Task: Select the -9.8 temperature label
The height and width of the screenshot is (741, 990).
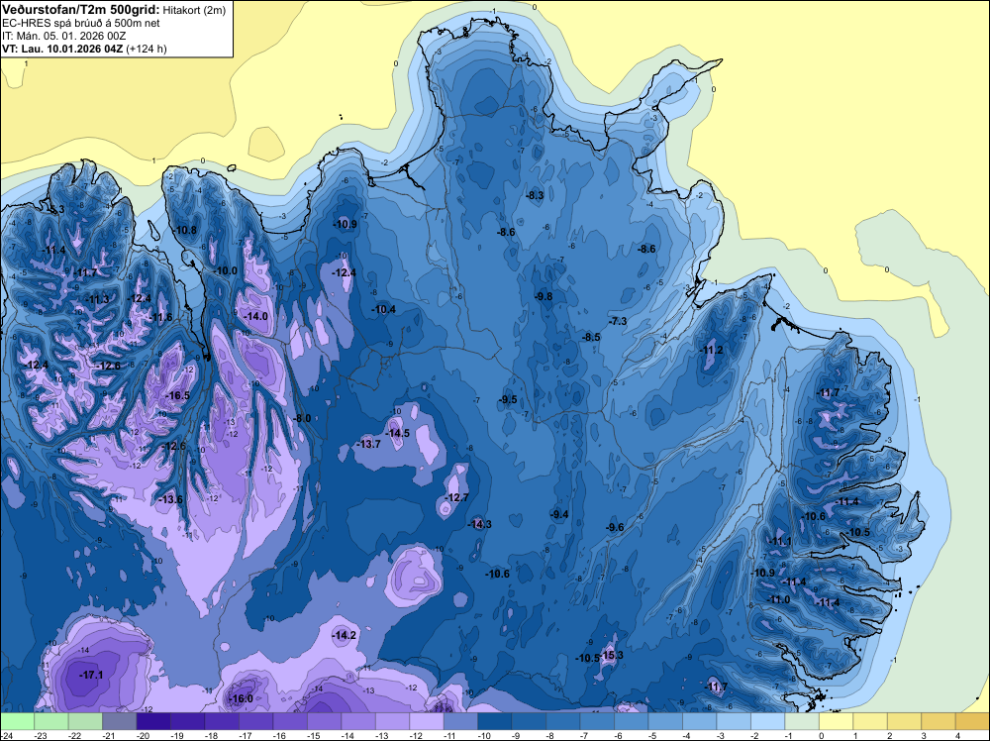Action: coord(543,296)
